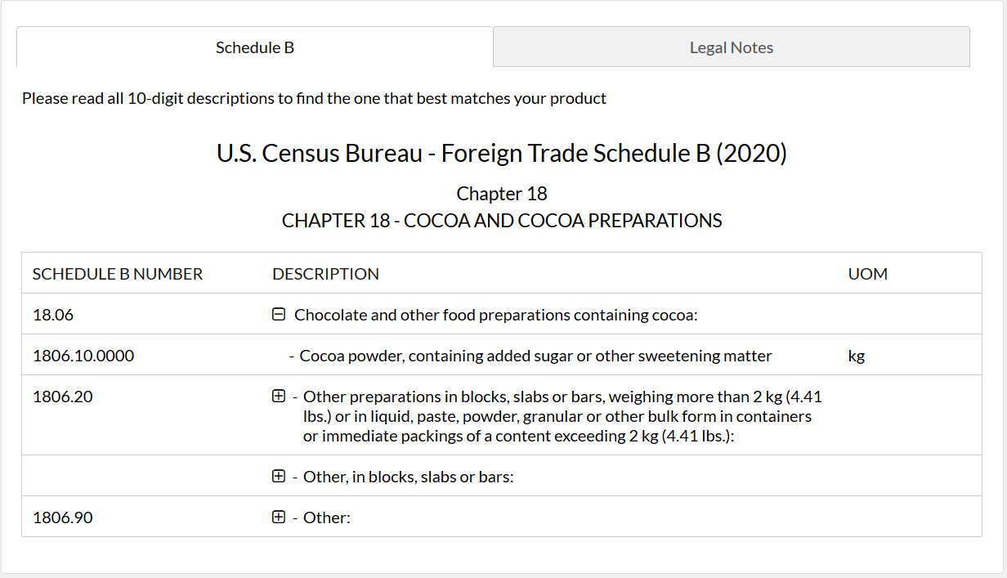Click the 'Chocolate and other food preparations' text

click(x=496, y=315)
